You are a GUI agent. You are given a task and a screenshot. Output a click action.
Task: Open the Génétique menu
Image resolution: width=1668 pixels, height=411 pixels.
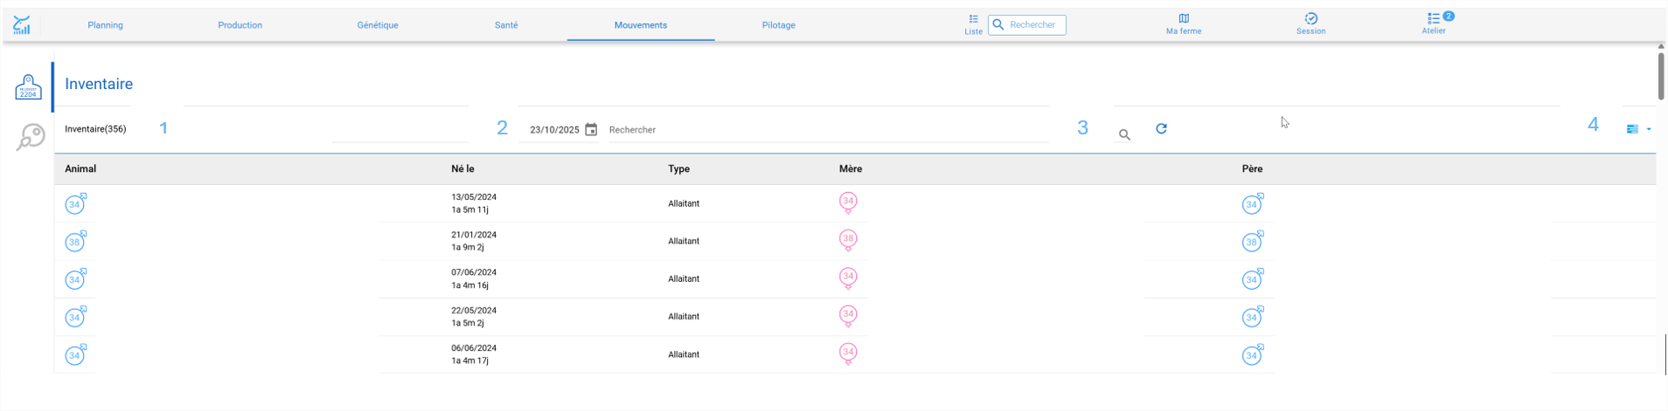378,25
